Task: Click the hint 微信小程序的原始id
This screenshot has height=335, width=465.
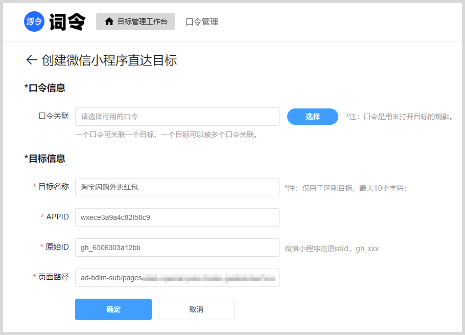Action: [332, 249]
